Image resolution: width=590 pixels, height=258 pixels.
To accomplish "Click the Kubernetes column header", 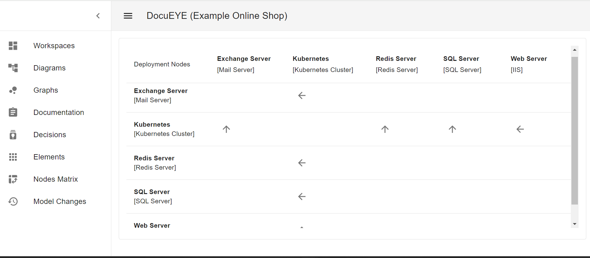I will 310,59.
